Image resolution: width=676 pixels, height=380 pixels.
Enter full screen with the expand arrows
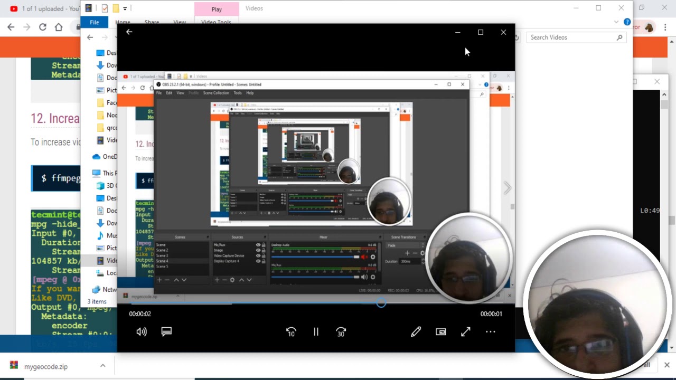(x=465, y=331)
